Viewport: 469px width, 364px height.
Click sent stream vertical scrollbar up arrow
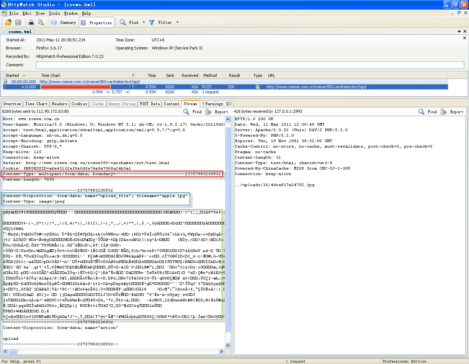[x=228, y=119]
